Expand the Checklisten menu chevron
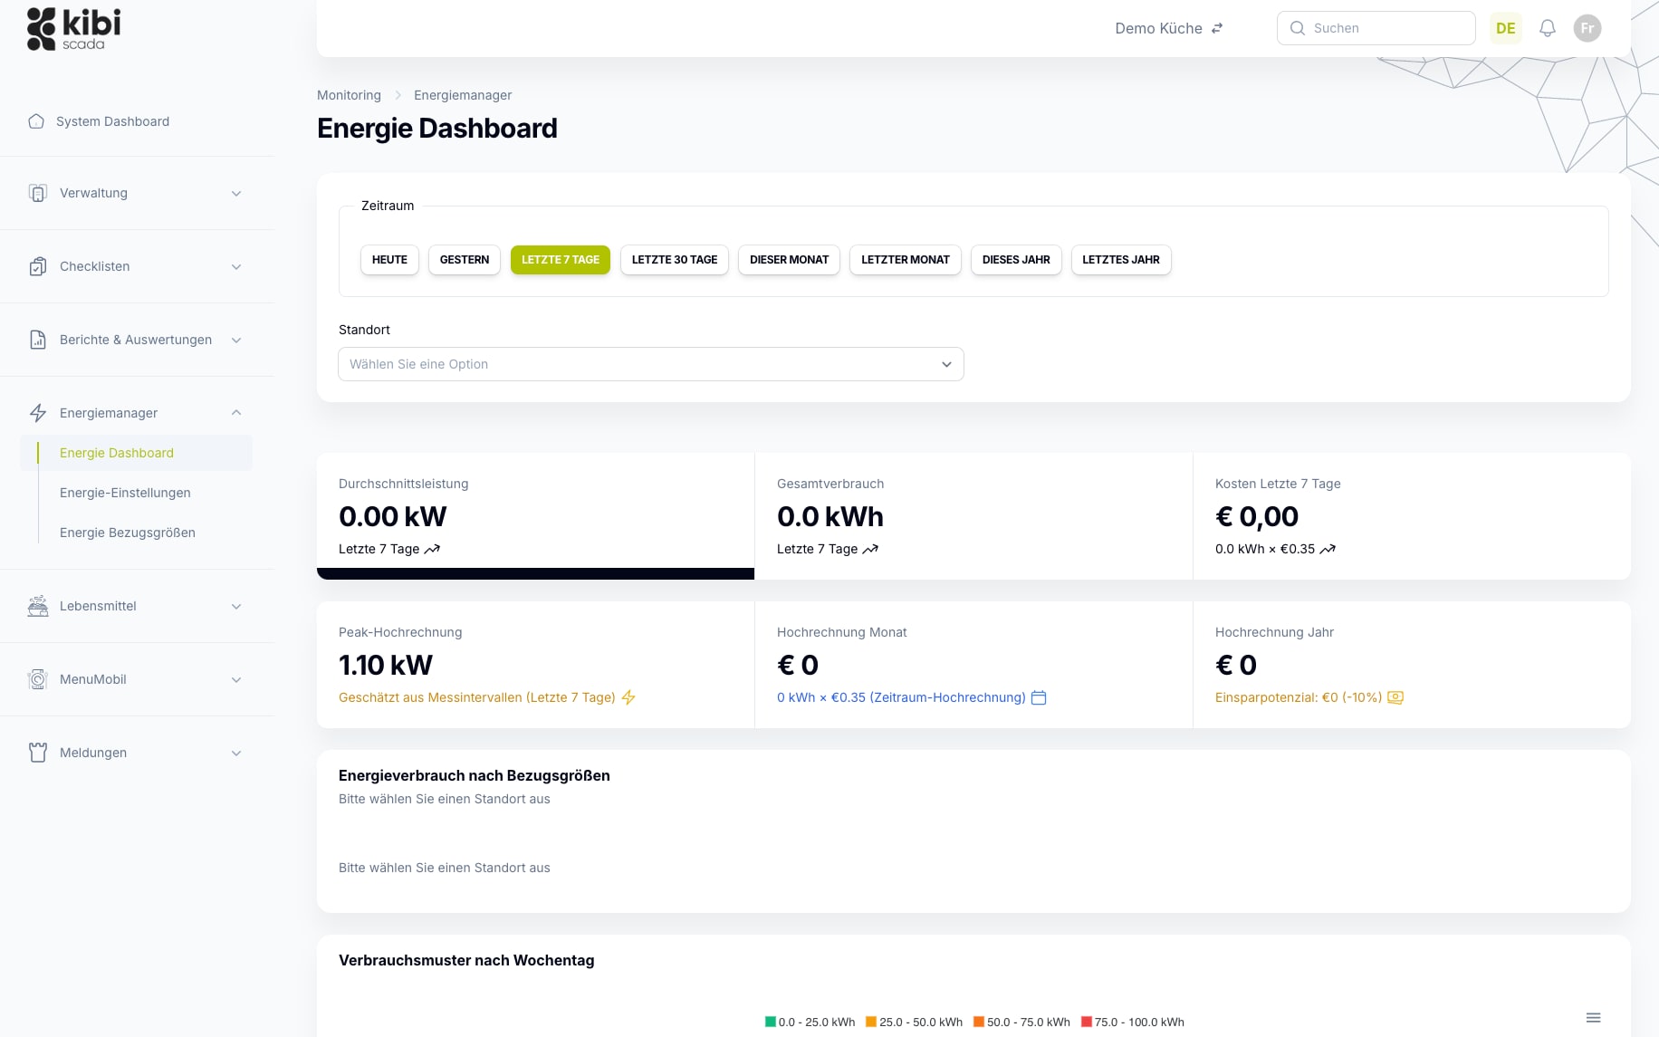 coord(236,266)
